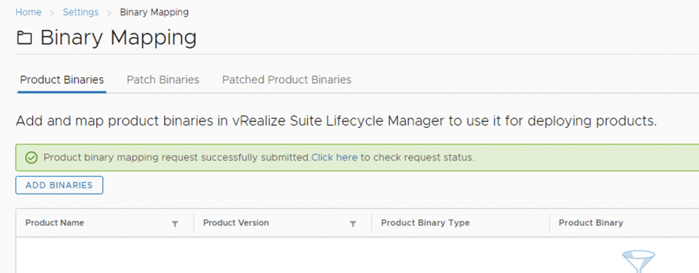Click the Product Binary Type column header
The width and height of the screenshot is (699, 273).
click(425, 223)
